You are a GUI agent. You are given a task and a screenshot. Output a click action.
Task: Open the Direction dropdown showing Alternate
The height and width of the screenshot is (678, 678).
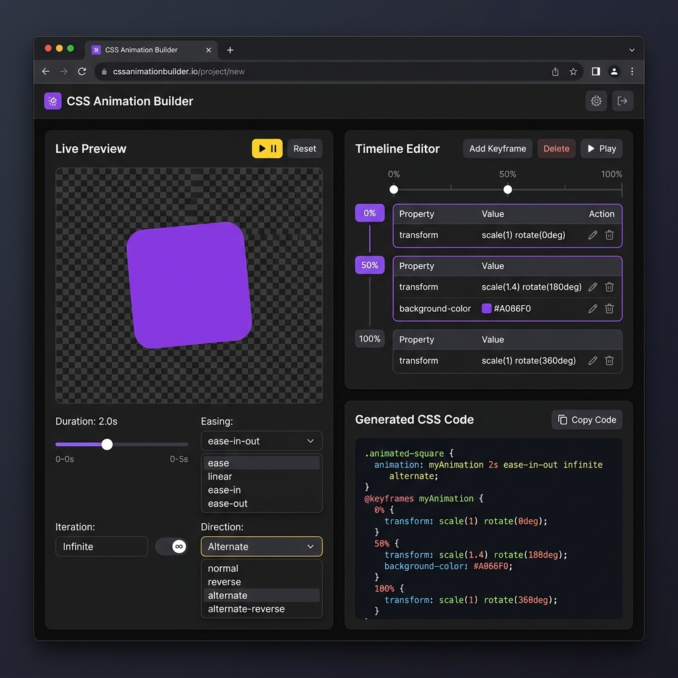tap(261, 546)
